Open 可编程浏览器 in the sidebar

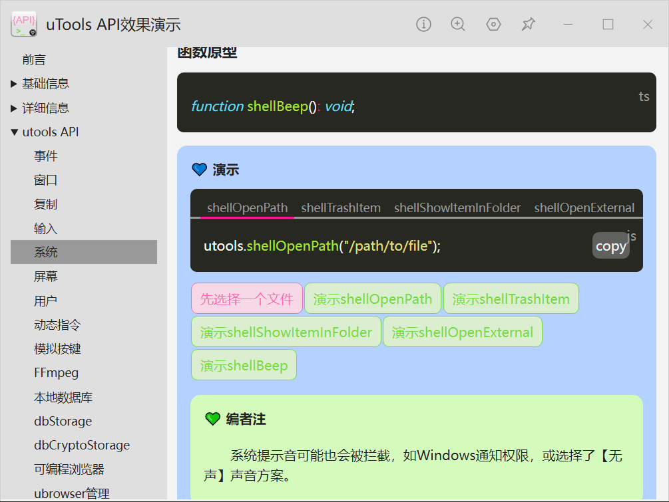point(69,469)
